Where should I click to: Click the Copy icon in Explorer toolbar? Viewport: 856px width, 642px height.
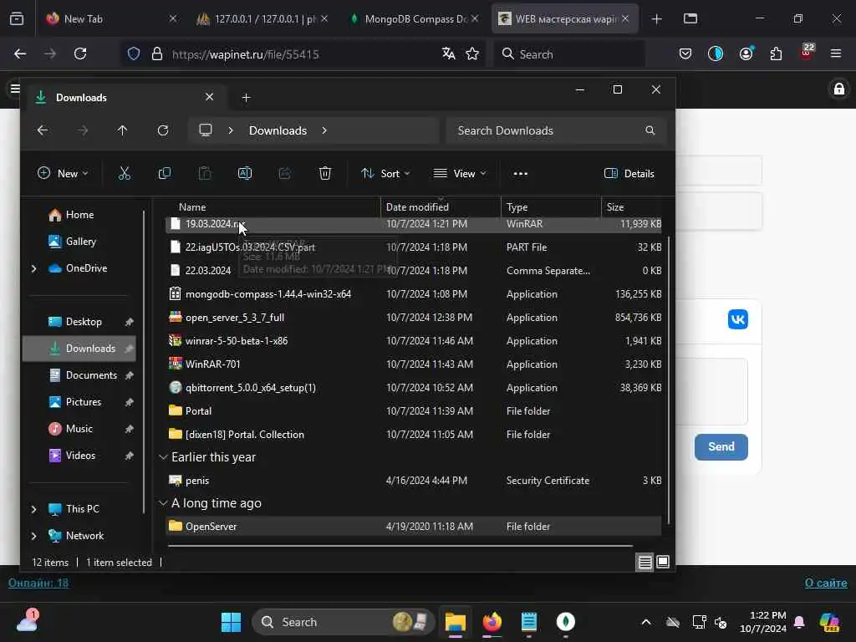point(165,174)
